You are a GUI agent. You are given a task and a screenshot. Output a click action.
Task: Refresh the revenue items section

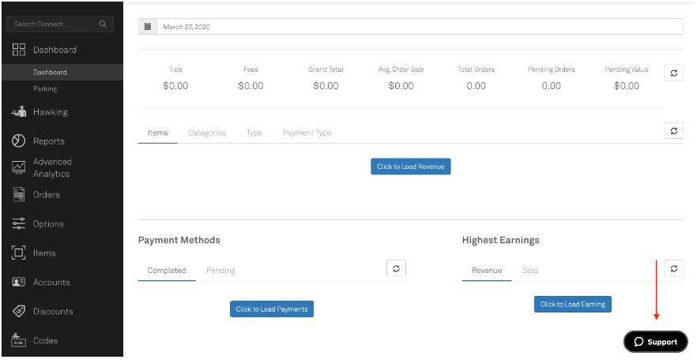[x=673, y=131]
